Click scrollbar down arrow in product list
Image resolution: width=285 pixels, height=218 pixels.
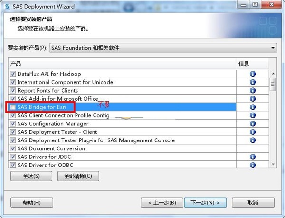pos(273,164)
